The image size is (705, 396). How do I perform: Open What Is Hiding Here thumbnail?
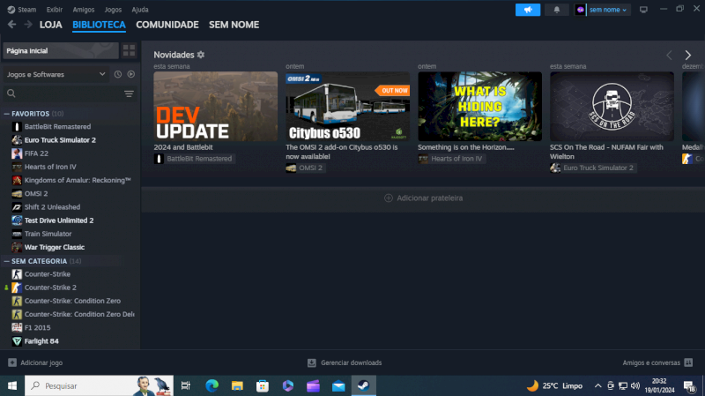point(479,106)
